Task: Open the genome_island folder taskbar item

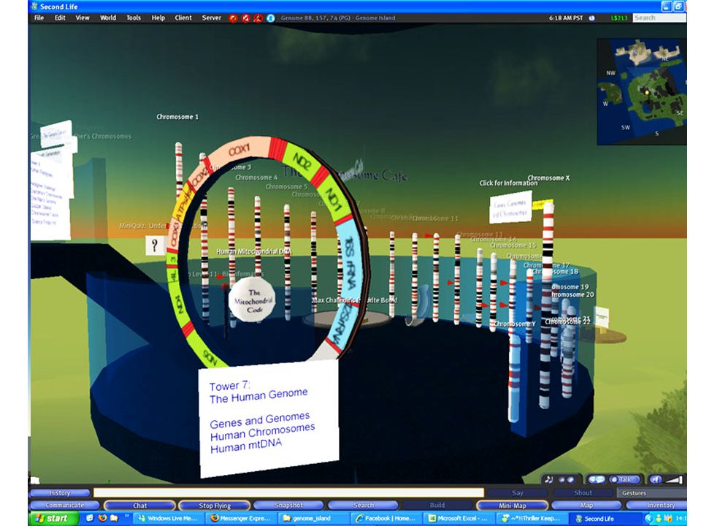Action: tap(314, 519)
